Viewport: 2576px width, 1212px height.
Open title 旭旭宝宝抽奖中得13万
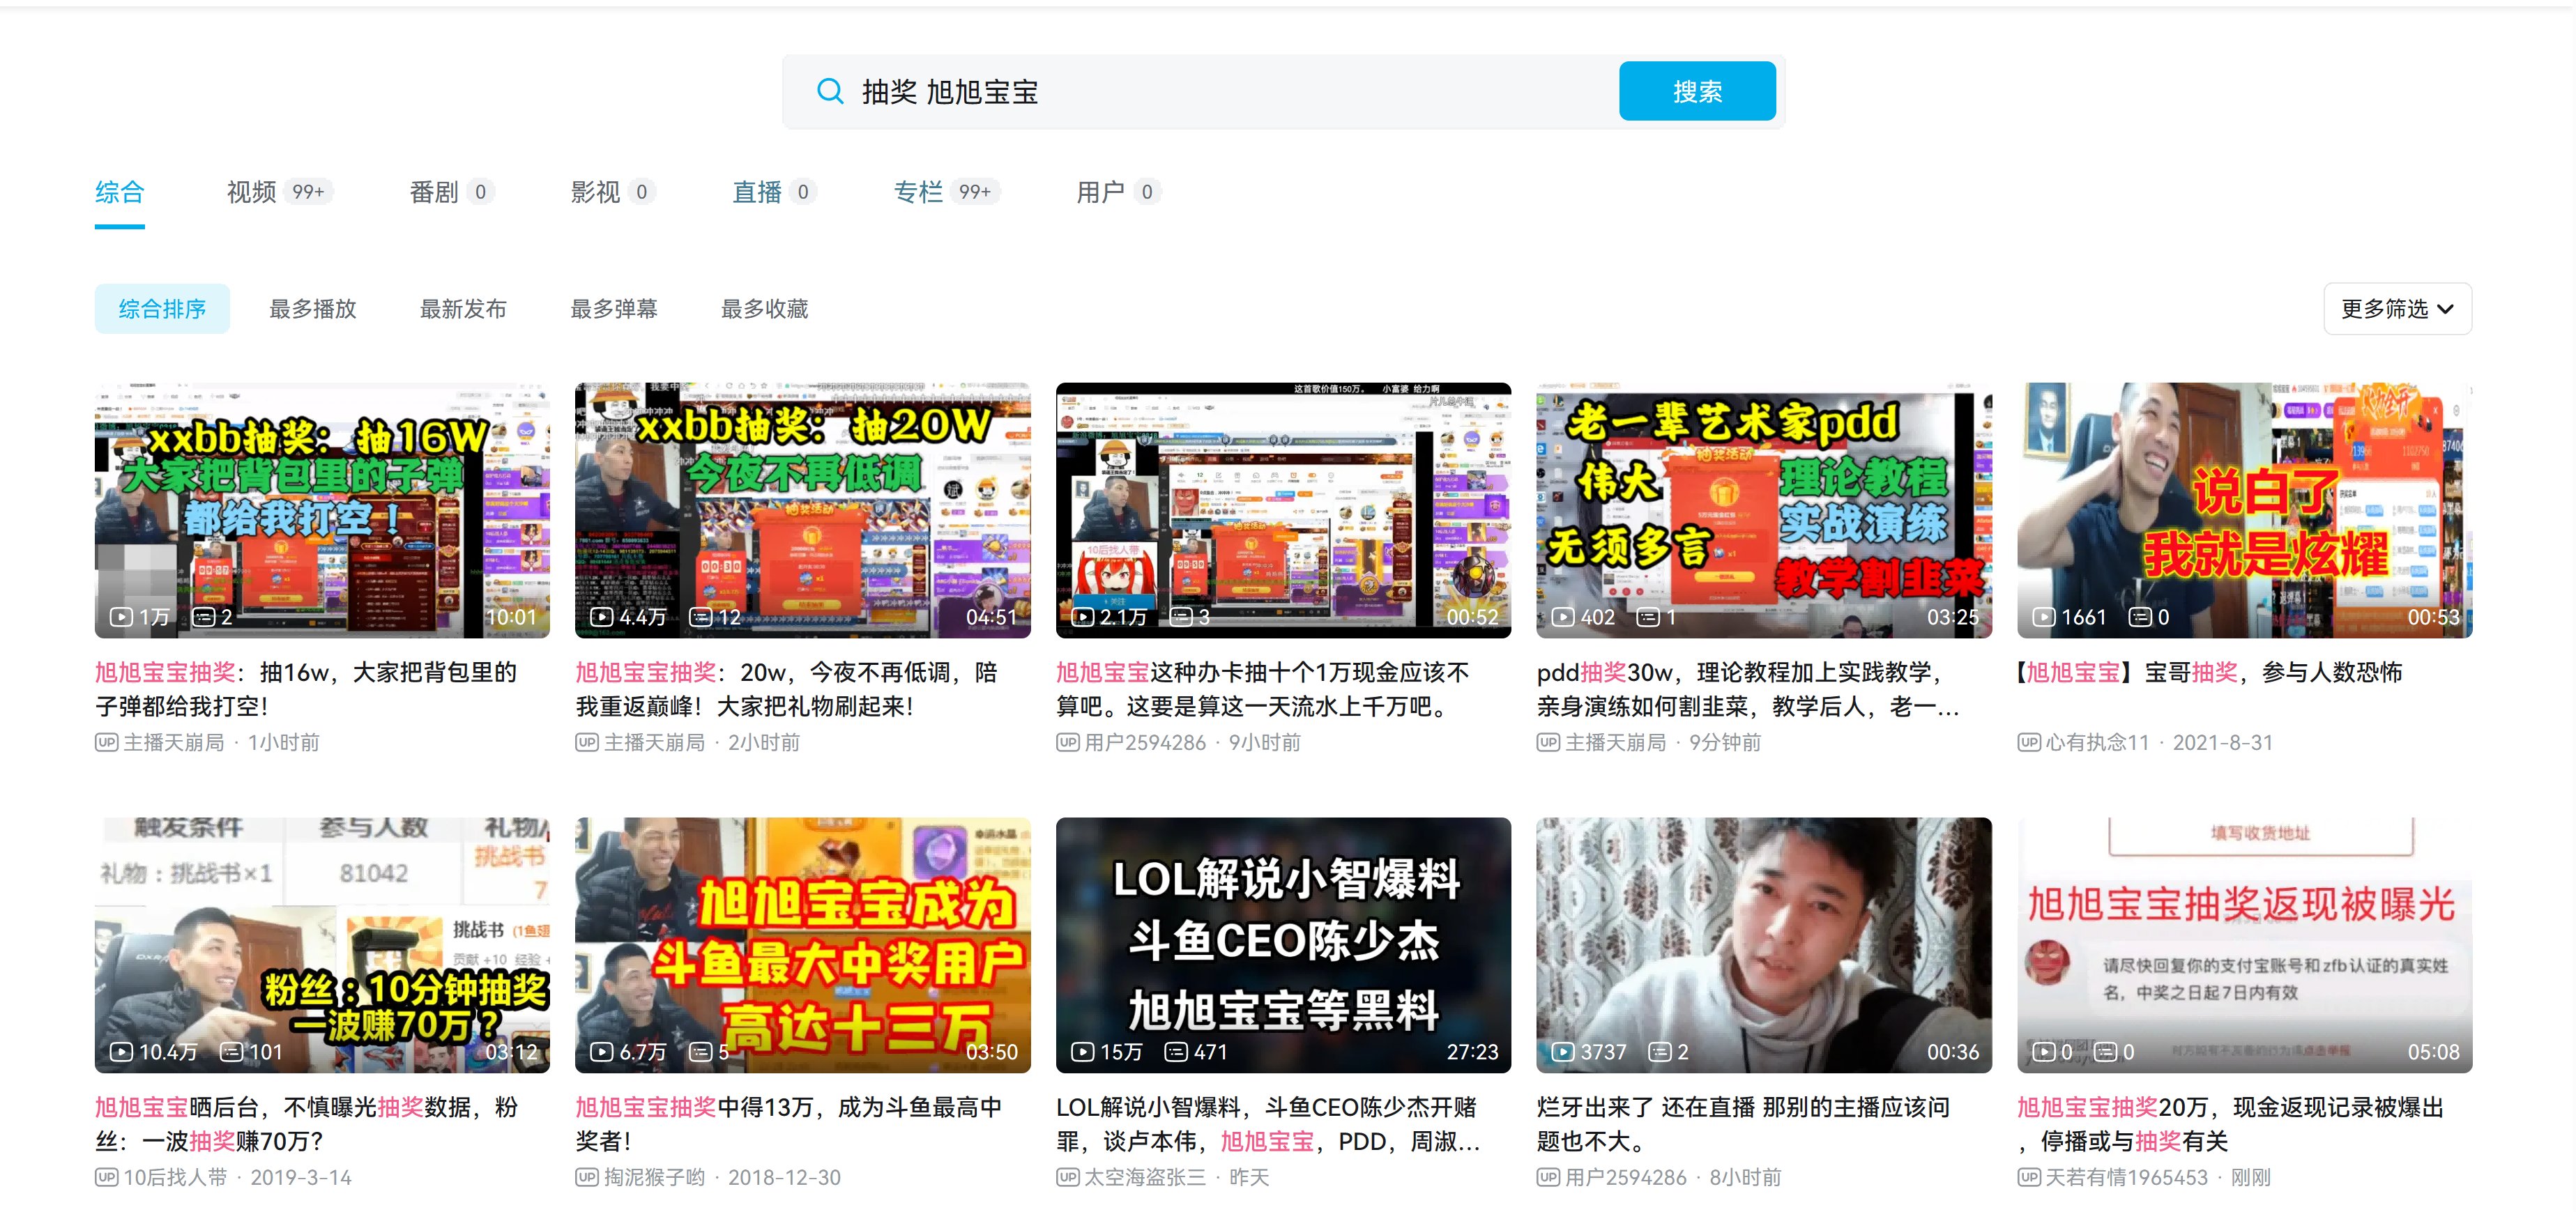789,1124
